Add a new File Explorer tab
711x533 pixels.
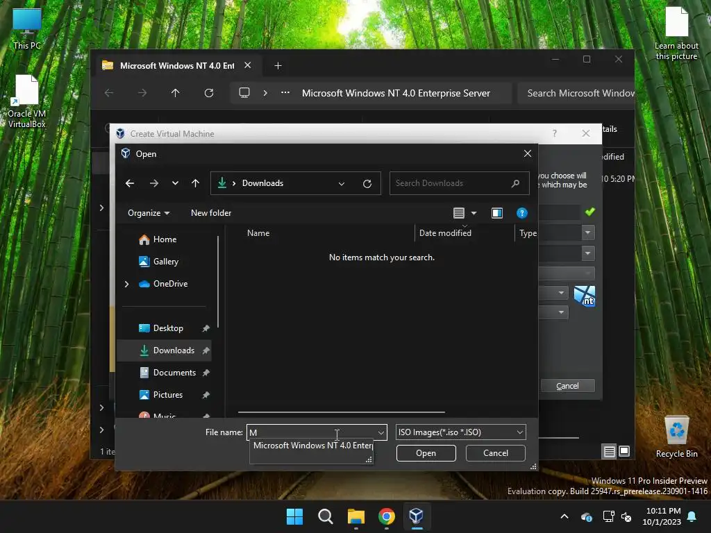[x=278, y=66]
